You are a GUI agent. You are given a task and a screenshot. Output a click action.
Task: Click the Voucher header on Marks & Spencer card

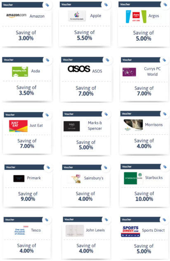pyautogui.click(x=82, y=114)
